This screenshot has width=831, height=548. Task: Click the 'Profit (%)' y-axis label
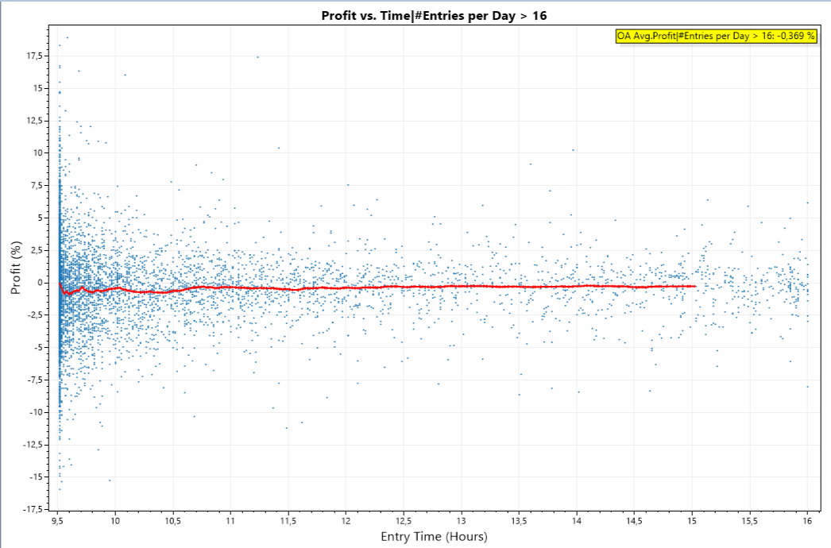(17, 268)
